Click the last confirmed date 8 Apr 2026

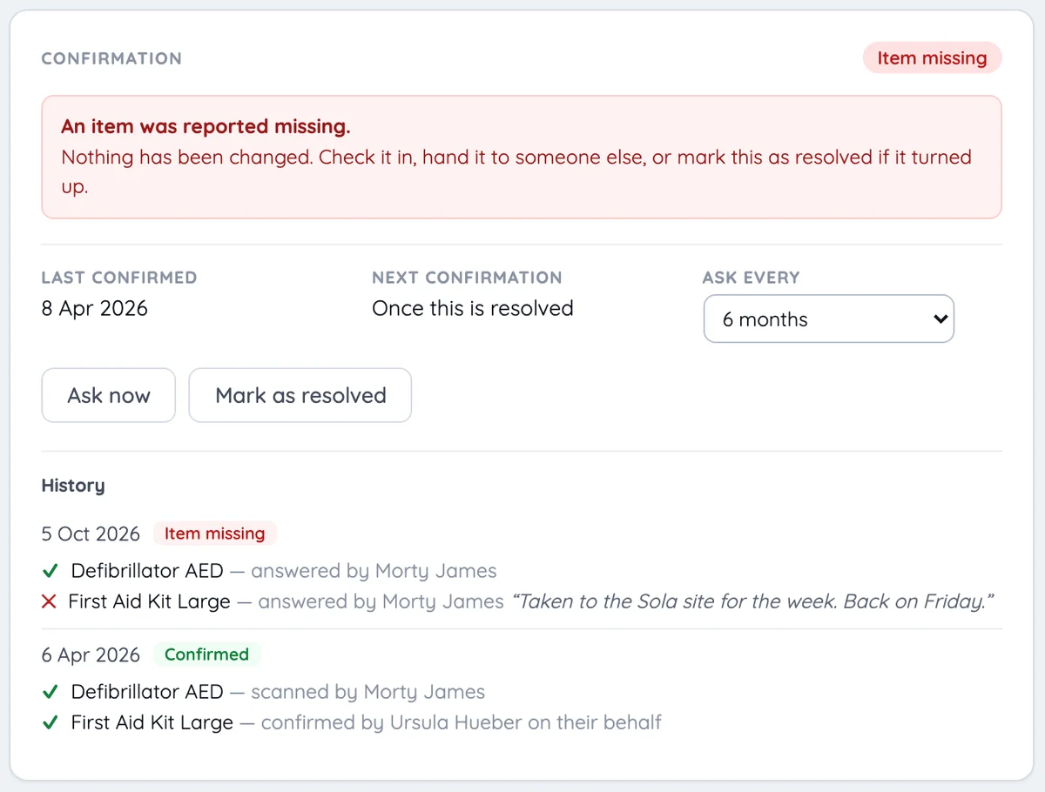pyautogui.click(x=95, y=309)
